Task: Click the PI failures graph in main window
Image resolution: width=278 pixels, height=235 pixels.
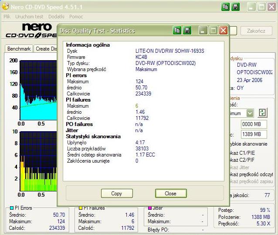Action: (x=38, y=161)
